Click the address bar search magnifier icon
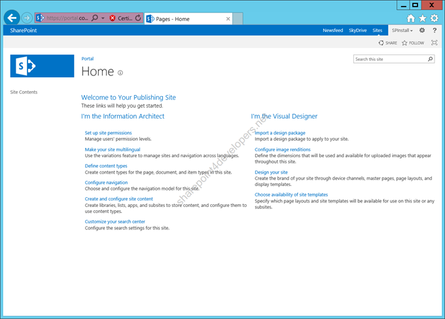This screenshot has width=445, height=319. [x=95, y=18]
